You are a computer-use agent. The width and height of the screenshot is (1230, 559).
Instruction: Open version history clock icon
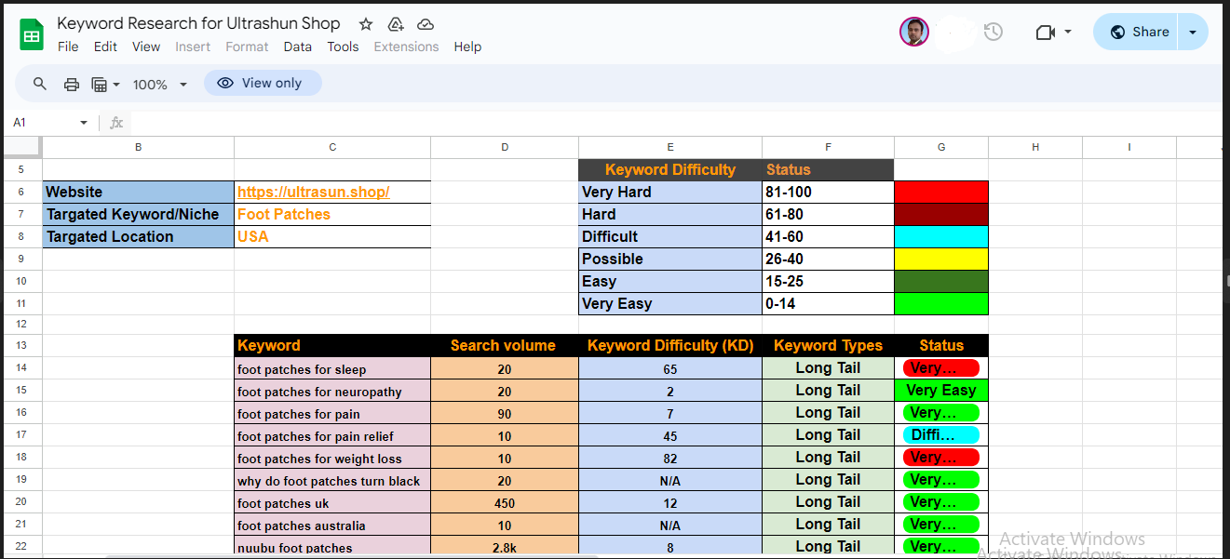click(993, 32)
